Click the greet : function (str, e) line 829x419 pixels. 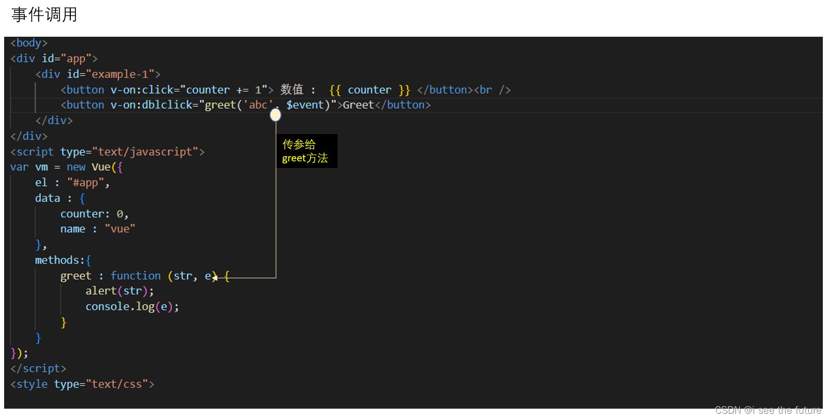click(x=145, y=276)
